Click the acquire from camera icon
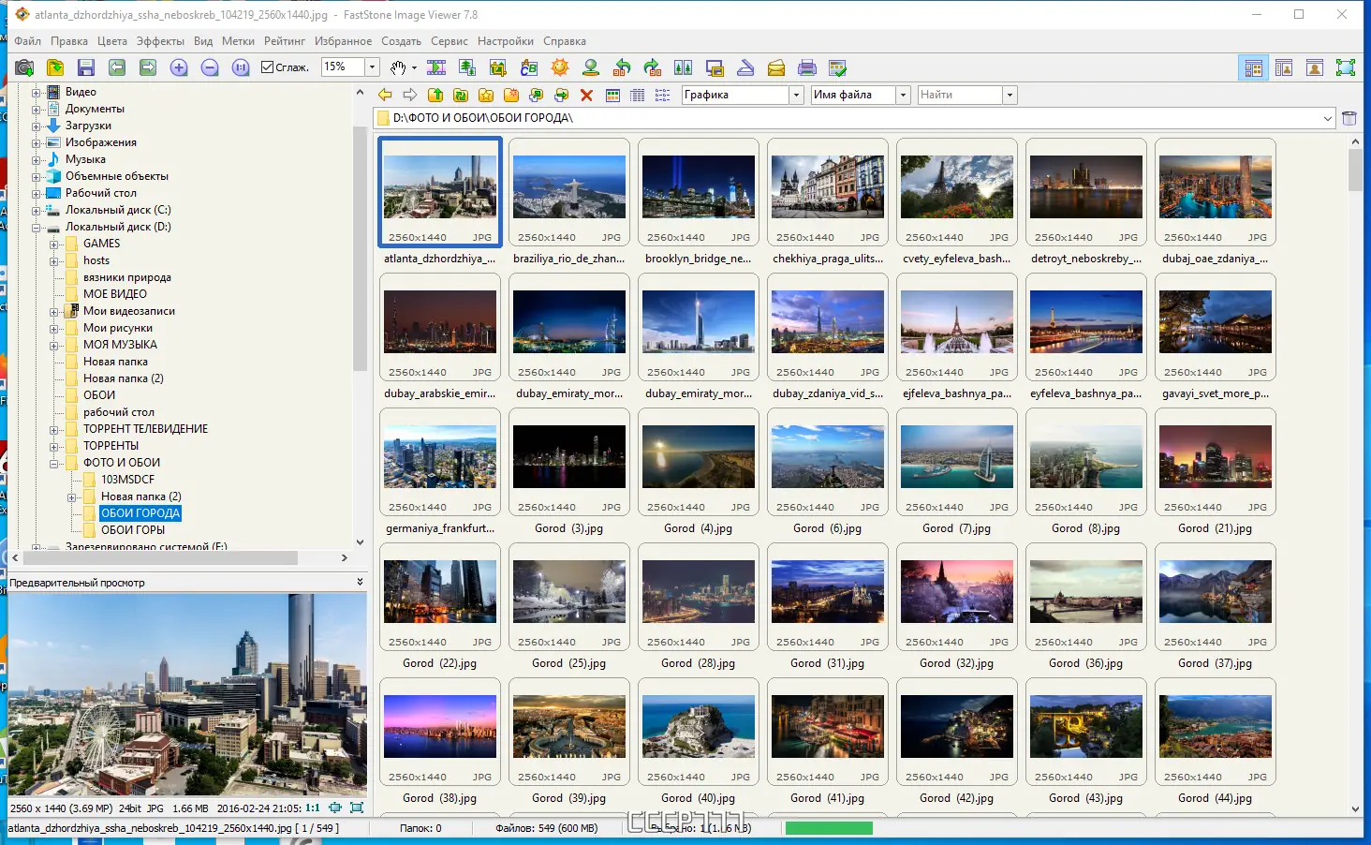The image size is (1371, 845). point(24,67)
